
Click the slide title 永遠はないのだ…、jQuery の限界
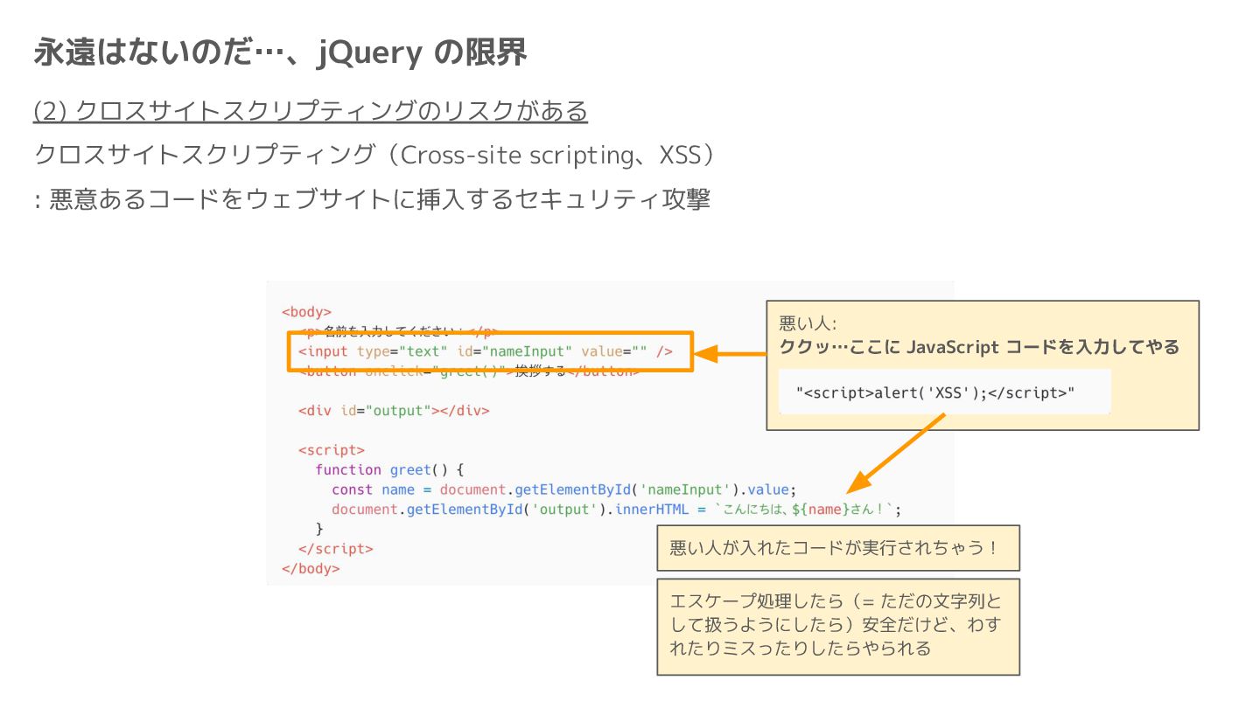280,53
